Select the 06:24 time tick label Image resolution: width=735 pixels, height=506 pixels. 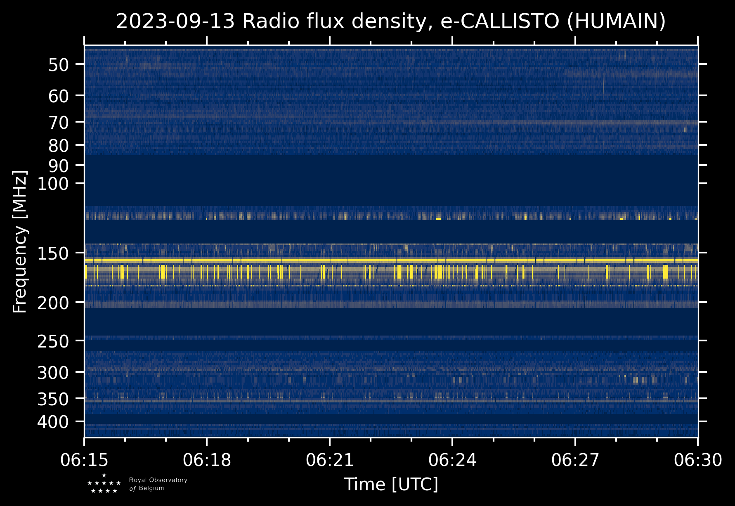452,460
